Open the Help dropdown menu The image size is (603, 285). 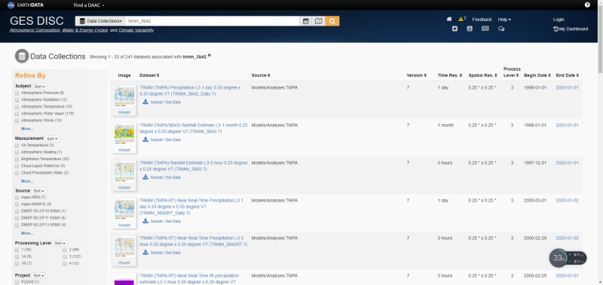[504, 20]
